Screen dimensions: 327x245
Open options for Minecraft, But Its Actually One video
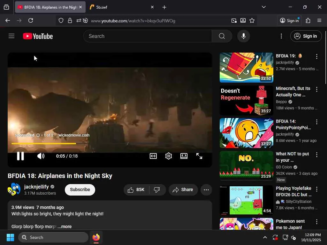316,89
